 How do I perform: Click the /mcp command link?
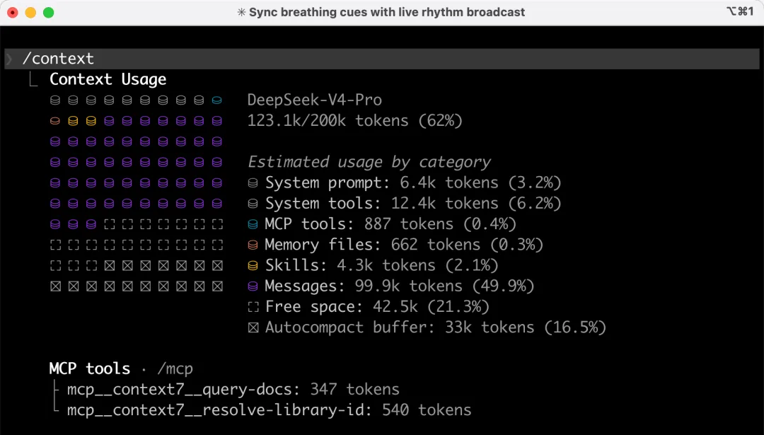(174, 369)
